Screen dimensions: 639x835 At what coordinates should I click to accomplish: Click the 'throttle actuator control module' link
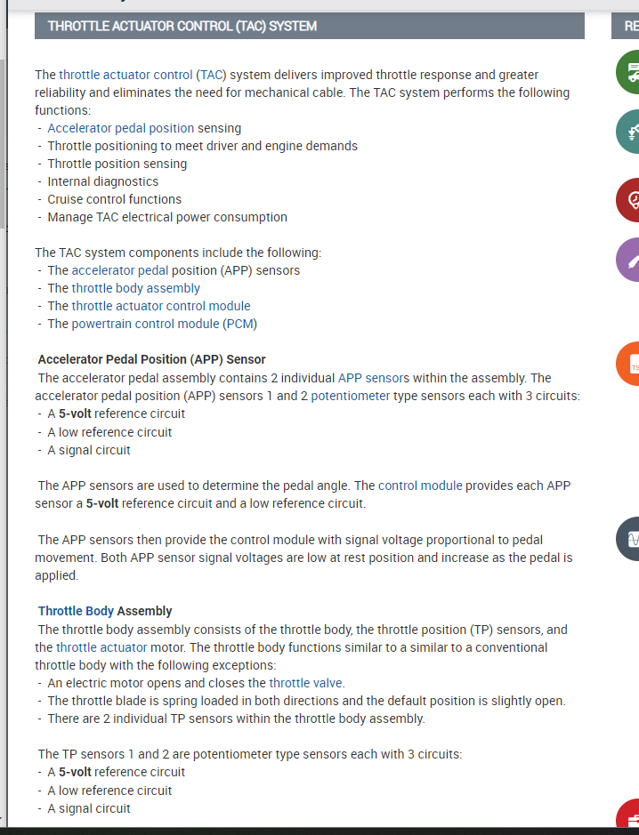tap(161, 306)
